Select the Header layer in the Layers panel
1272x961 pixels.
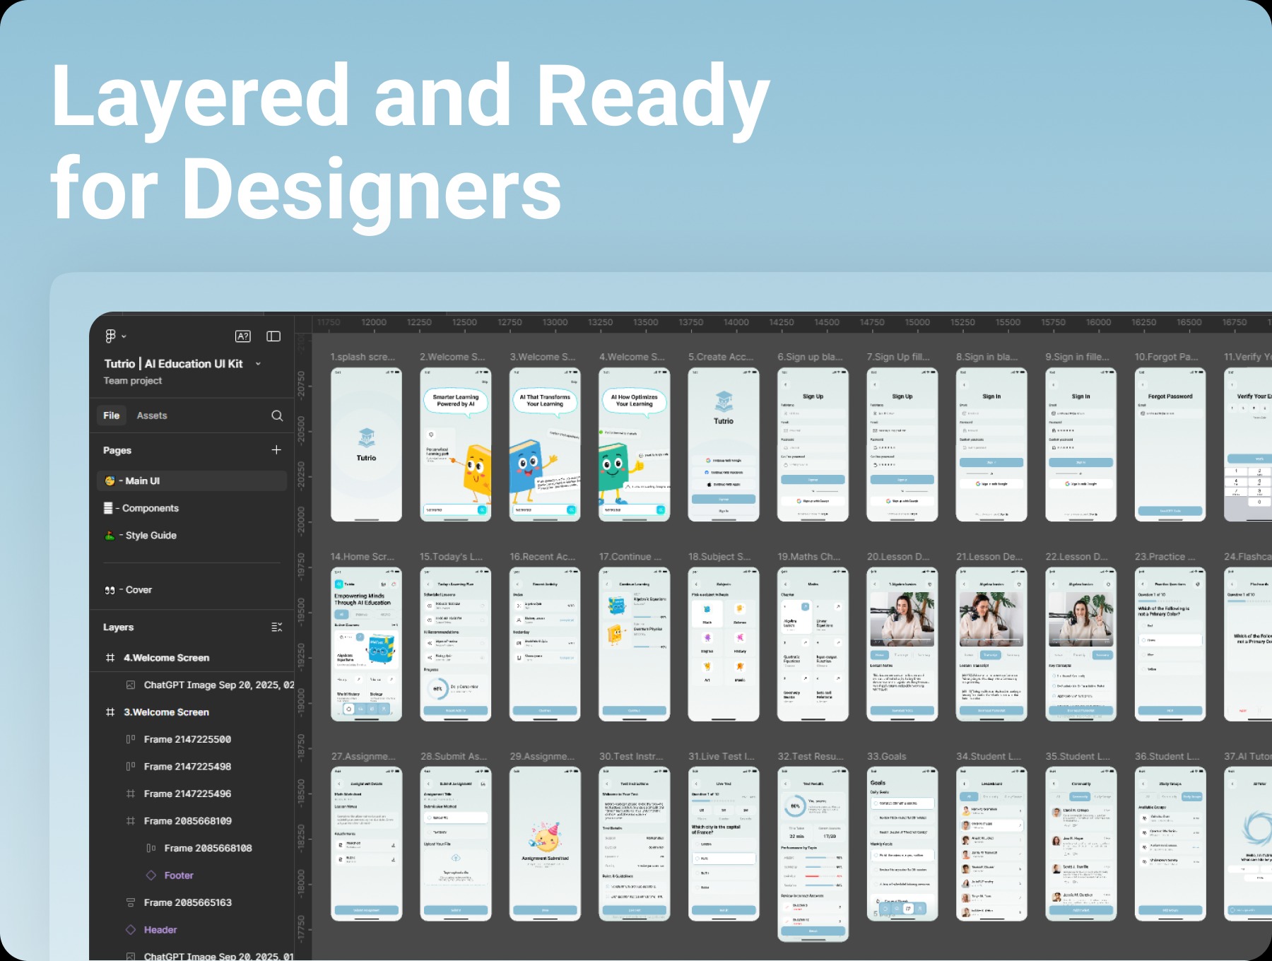pyautogui.click(x=160, y=929)
